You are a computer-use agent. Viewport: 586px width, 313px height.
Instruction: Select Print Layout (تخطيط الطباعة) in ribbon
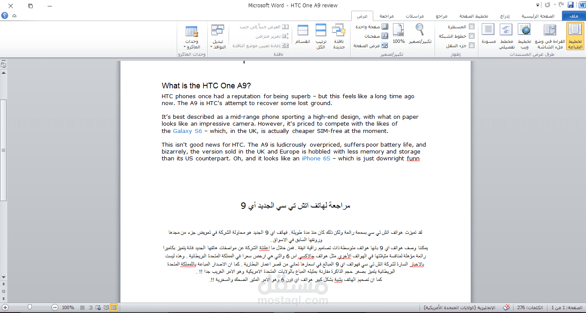coord(575,36)
